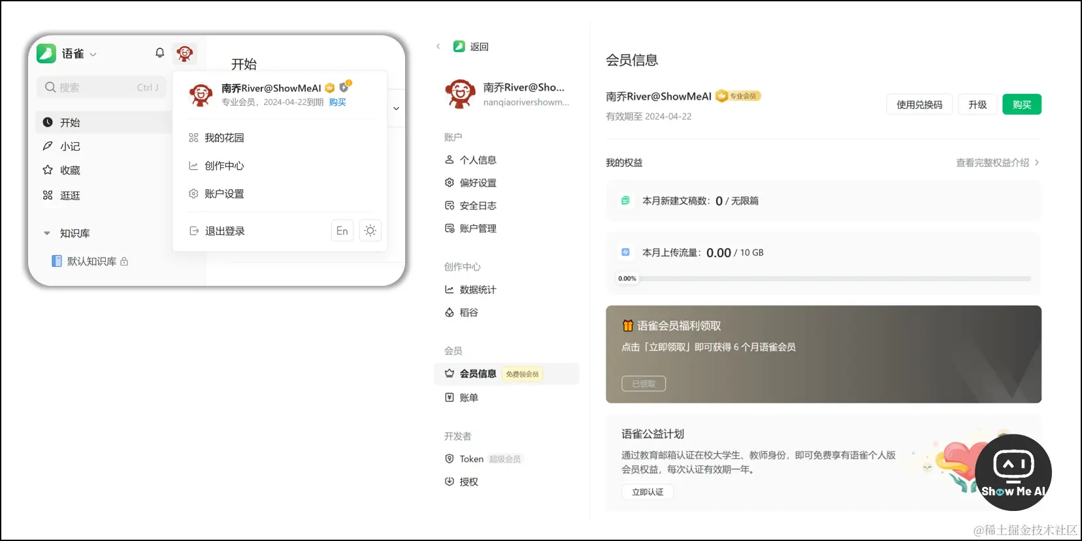Click the Yuque green logo in the sidebar
Viewport: 1082px width, 541px height.
46,54
